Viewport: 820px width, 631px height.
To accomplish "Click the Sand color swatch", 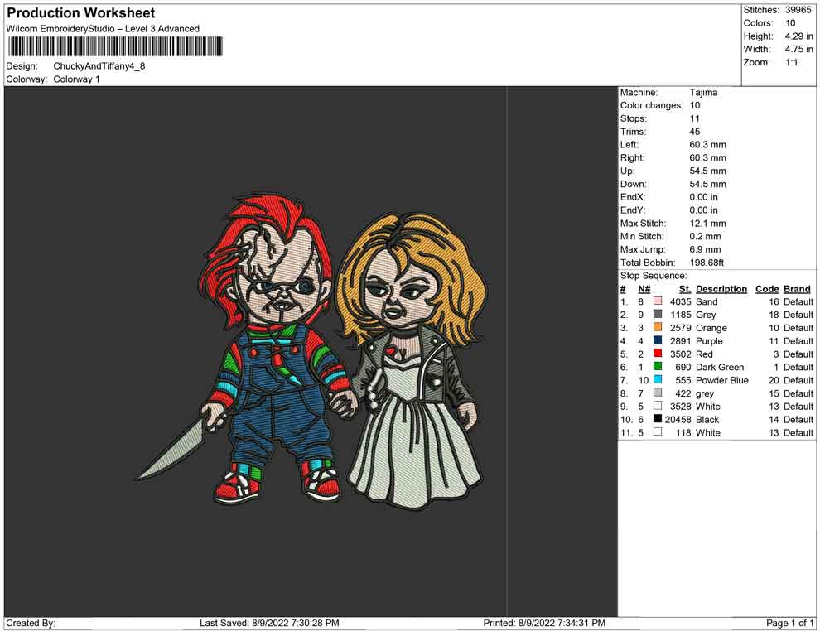I will coord(658,302).
